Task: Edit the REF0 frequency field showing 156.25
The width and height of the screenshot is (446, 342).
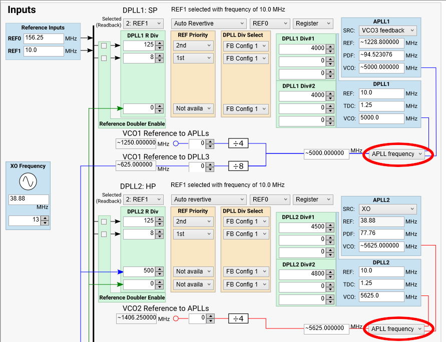Action: (44, 38)
